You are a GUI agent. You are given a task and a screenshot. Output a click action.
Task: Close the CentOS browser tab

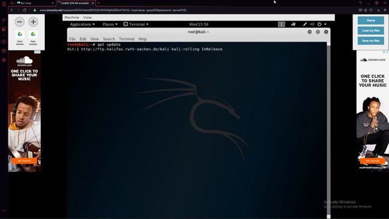[93, 3]
